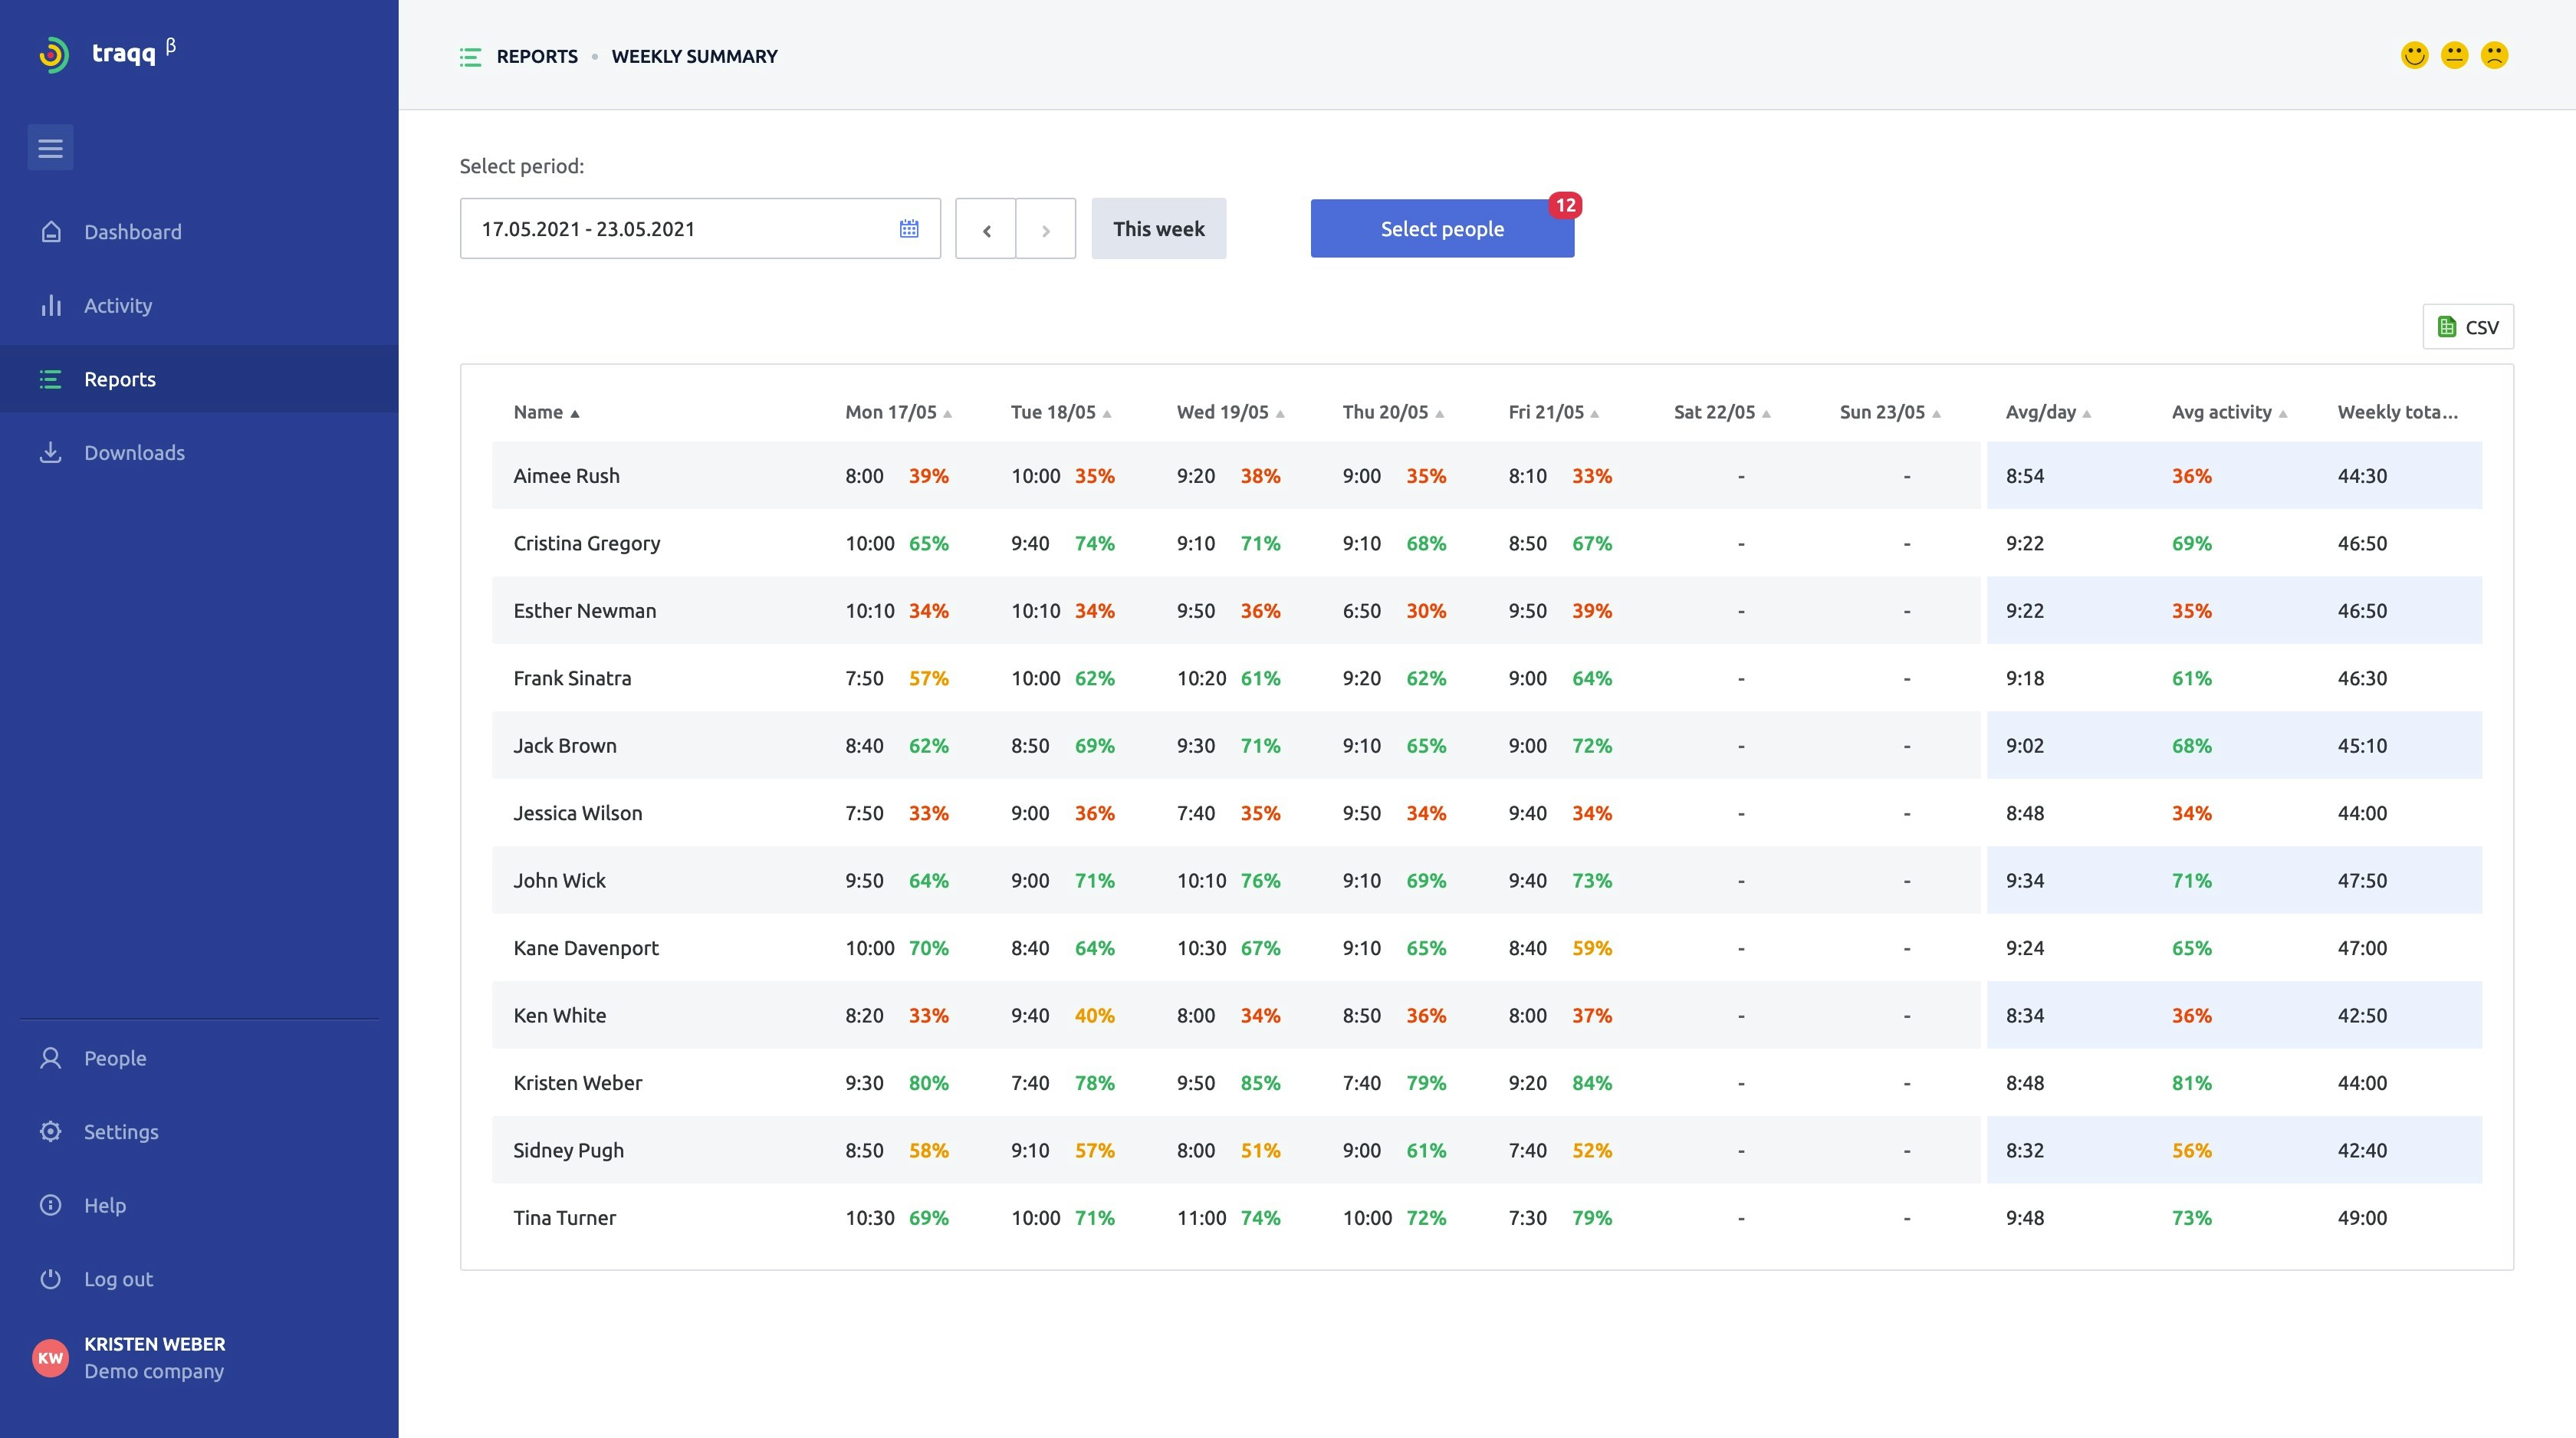The height and width of the screenshot is (1438, 2576).
Task: Click the This week button
Action: pyautogui.click(x=1158, y=229)
